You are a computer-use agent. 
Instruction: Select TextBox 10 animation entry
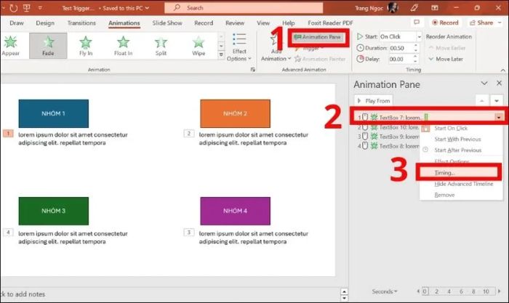point(388,127)
